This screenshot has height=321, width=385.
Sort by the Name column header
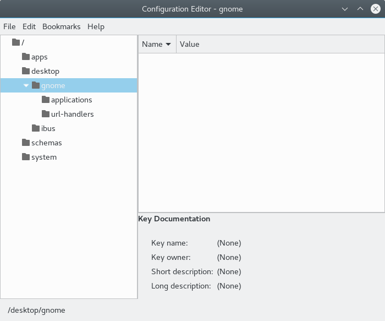pos(157,44)
